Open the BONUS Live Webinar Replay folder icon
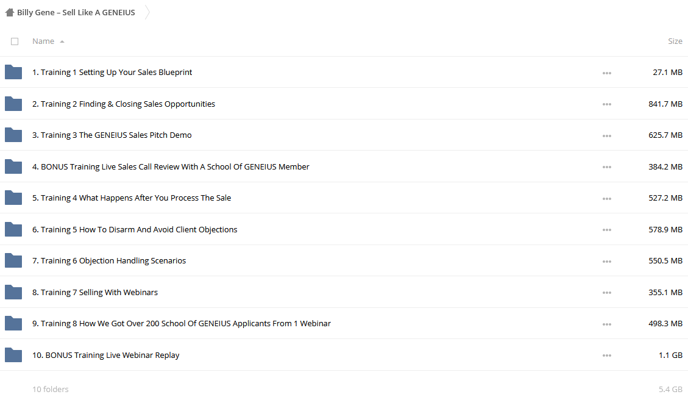This screenshot has height=400, width=688. pyautogui.click(x=13, y=355)
